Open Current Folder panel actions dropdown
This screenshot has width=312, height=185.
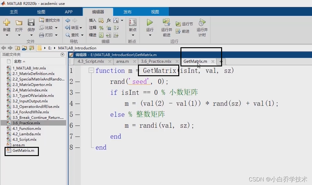click(x=62, y=55)
